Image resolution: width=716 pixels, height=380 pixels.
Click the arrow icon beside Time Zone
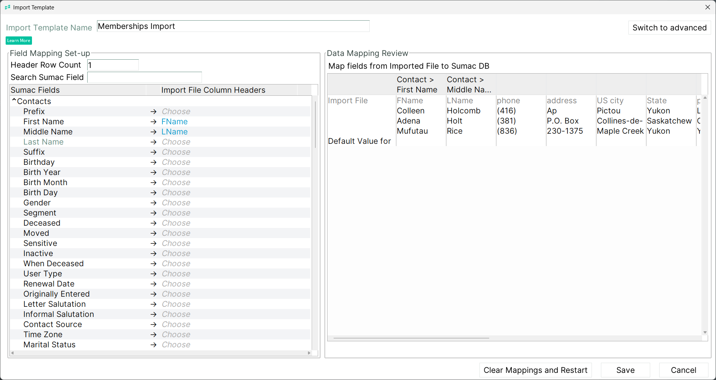153,335
